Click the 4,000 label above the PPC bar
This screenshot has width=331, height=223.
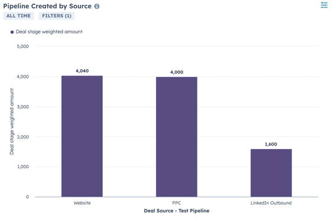pyautogui.click(x=177, y=72)
